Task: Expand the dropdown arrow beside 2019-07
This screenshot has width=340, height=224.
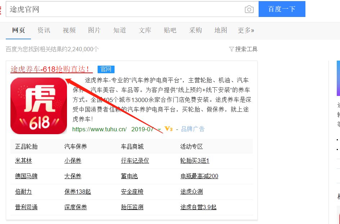Action: (x=159, y=129)
